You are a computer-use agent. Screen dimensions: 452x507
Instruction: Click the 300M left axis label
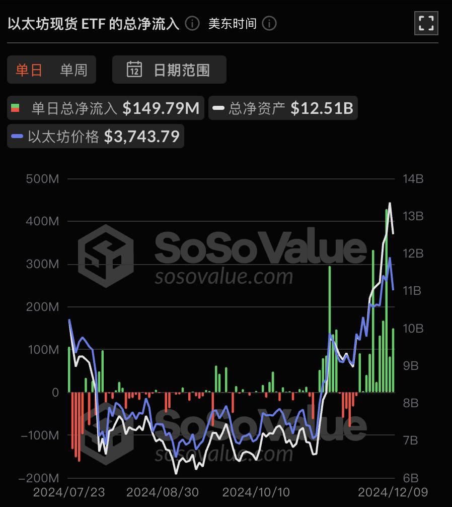(x=43, y=264)
